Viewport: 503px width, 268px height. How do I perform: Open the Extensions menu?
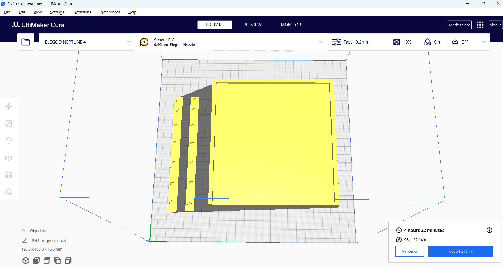pyautogui.click(x=82, y=12)
